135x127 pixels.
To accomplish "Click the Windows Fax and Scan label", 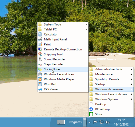I will 59,74.
